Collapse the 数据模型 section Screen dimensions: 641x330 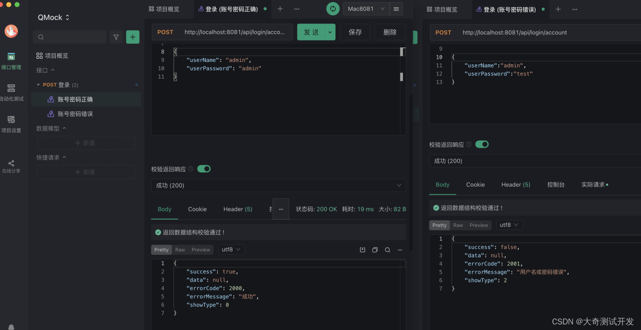pyautogui.click(x=51, y=128)
